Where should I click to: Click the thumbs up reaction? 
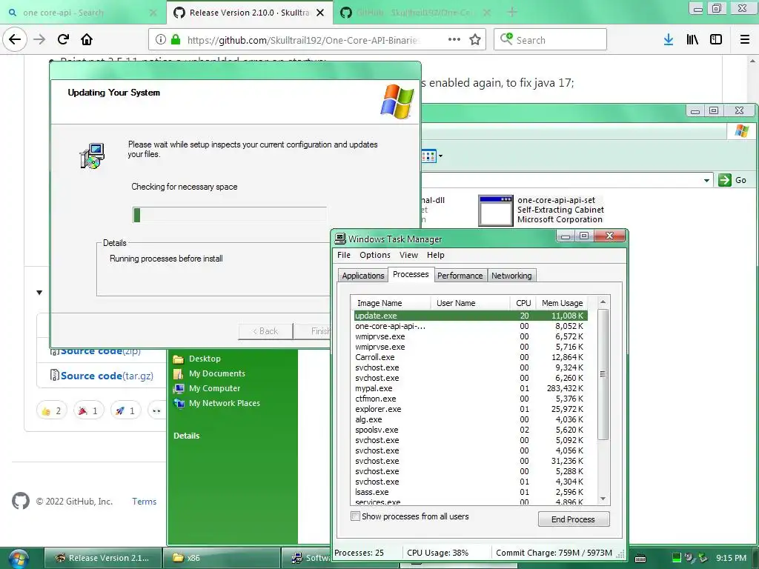tap(52, 410)
